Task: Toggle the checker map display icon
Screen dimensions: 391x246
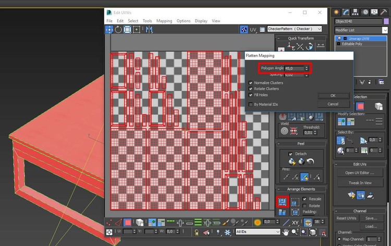Action: point(243,29)
